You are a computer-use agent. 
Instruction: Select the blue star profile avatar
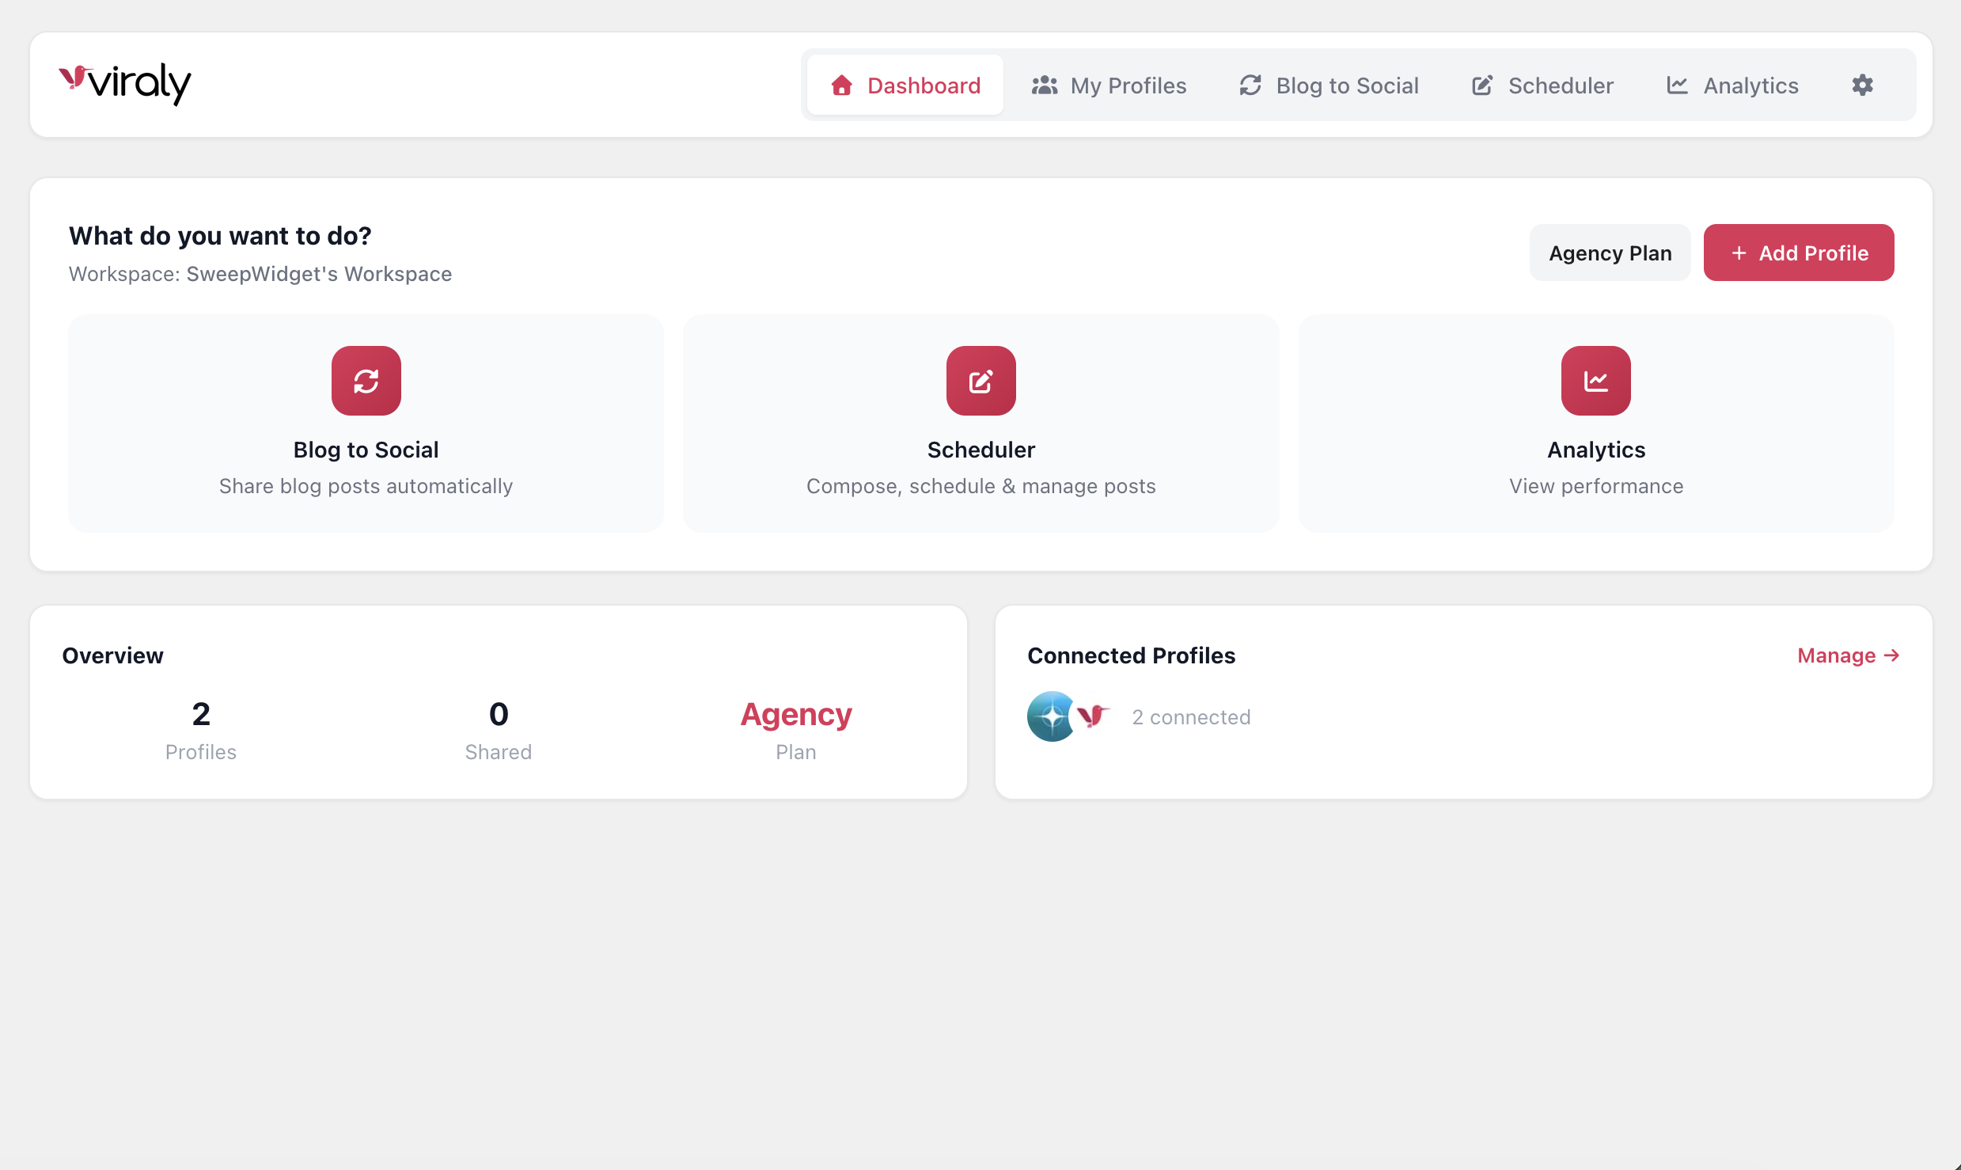tap(1051, 716)
